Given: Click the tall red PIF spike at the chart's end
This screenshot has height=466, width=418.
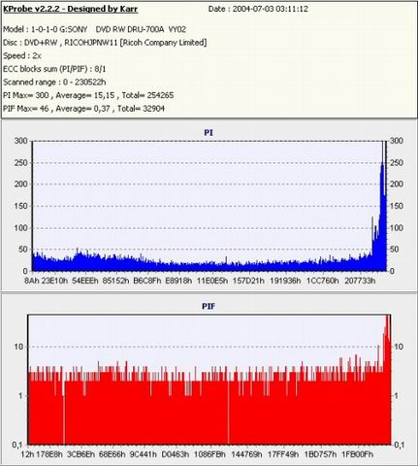Looking at the screenshot, I should click(387, 379).
